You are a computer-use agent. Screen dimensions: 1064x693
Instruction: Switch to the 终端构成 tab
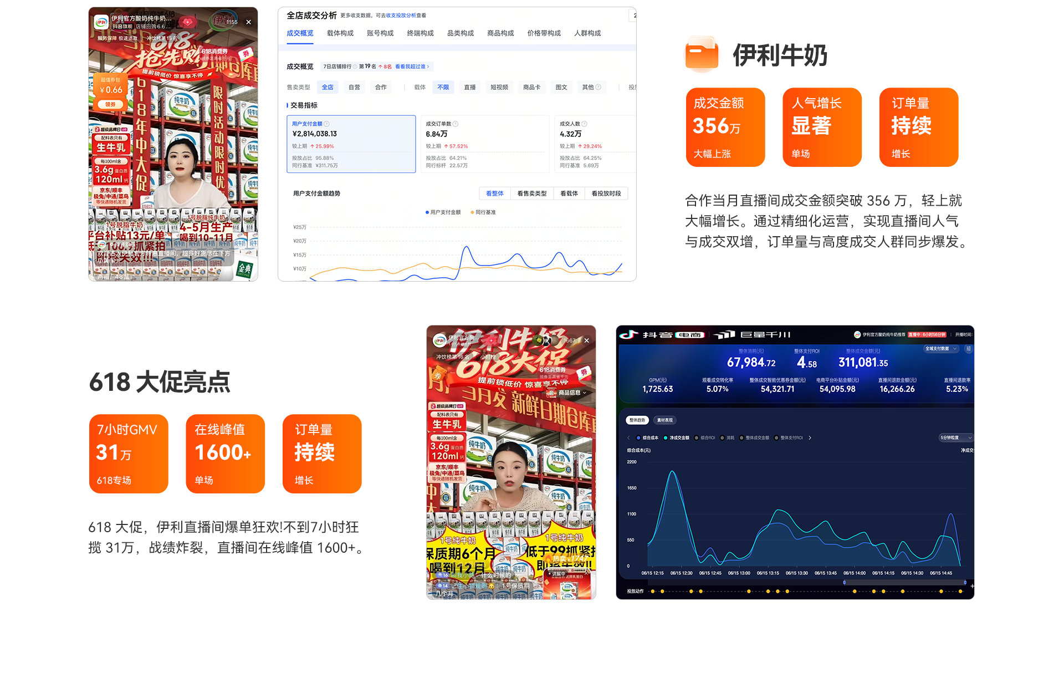tap(420, 33)
